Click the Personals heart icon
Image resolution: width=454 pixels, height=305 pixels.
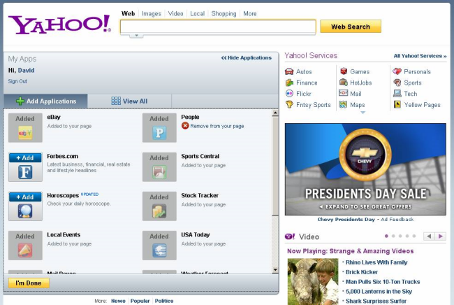[397, 71]
